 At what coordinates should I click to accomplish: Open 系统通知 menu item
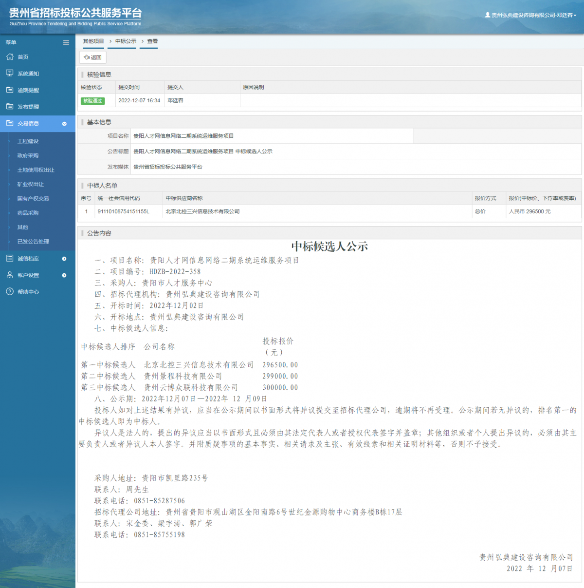click(28, 74)
